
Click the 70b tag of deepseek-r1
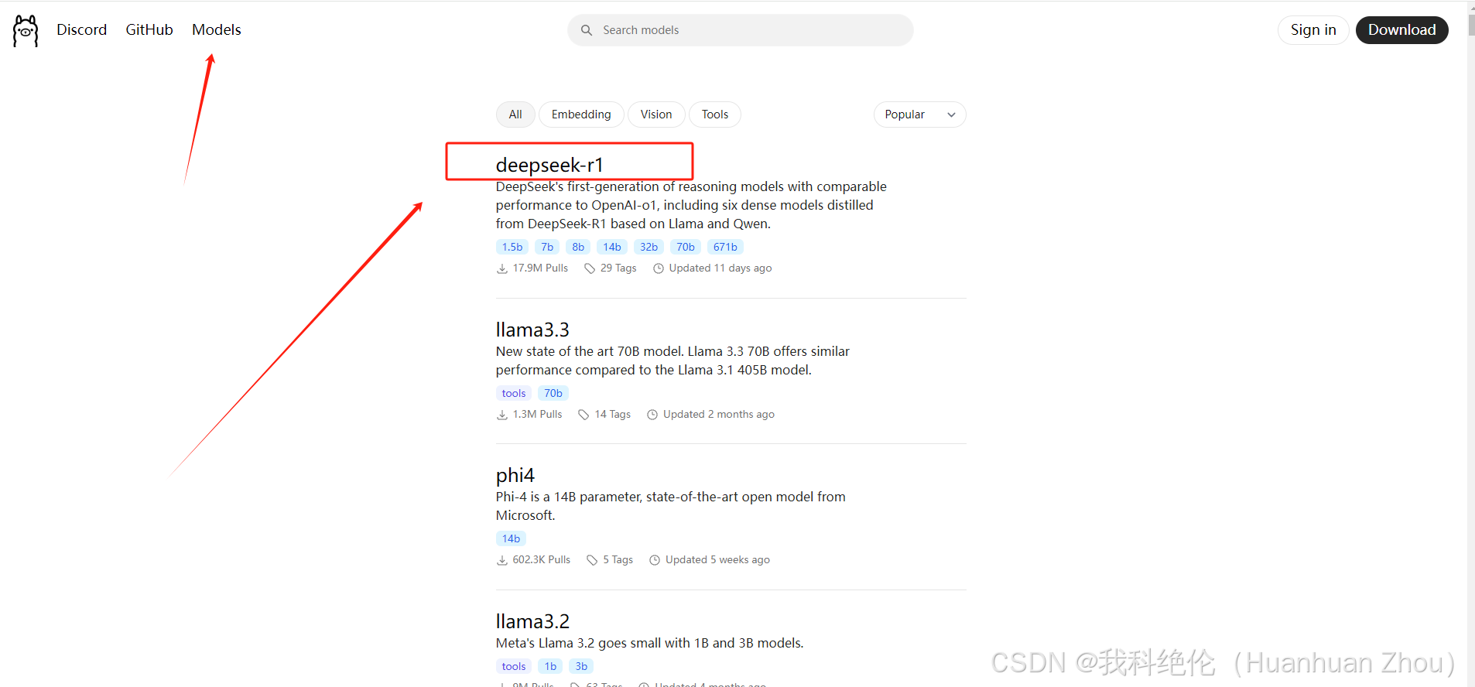686,247
